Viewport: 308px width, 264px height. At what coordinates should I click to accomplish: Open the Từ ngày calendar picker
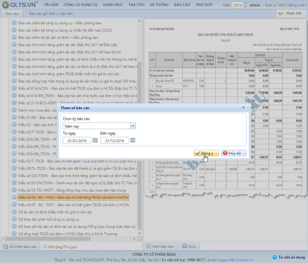pyautogui.click(x=95, y=140)
